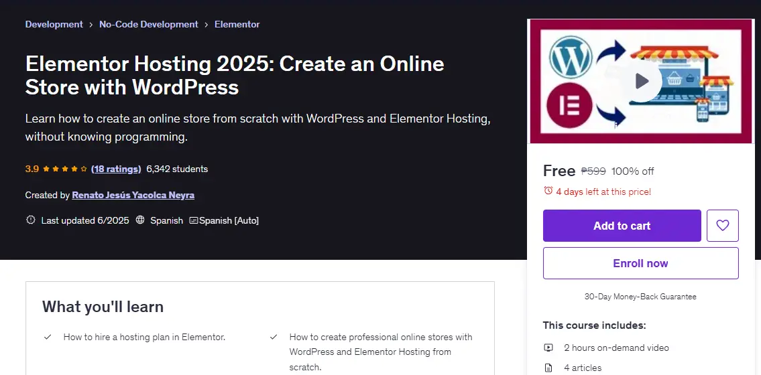Open the No-Code Development breadcrumb
Image resolution: width=761 pixels, height=375 pixels.
click(148, 24)
